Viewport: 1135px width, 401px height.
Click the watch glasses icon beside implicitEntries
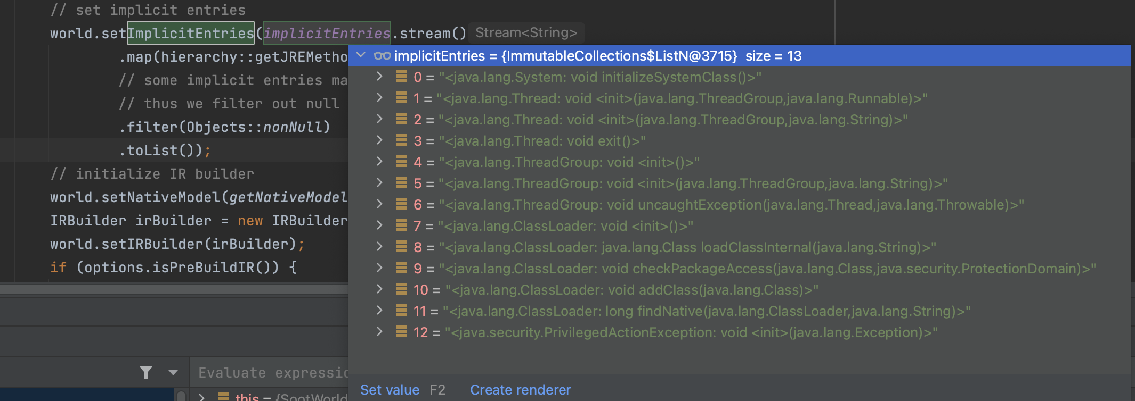(x=383, y=56)
